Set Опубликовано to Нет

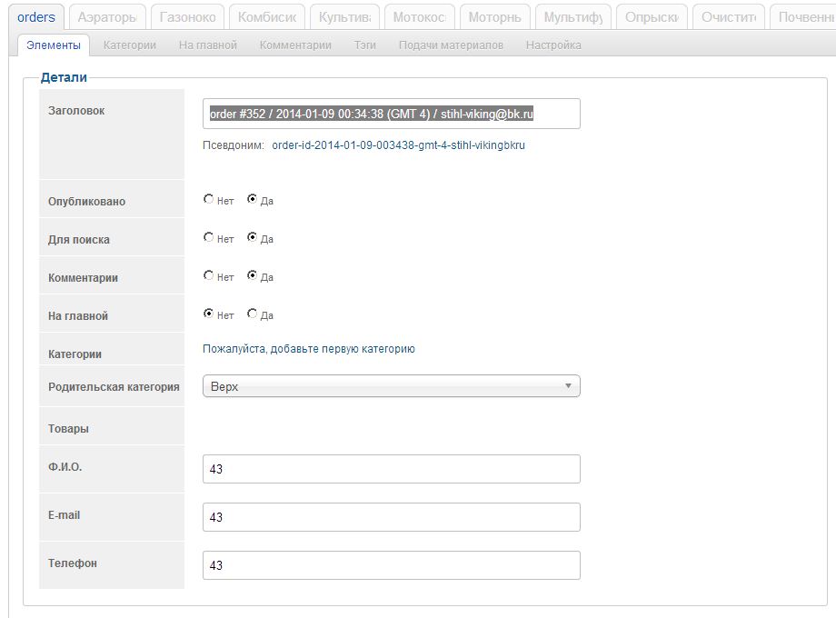pos(209,199)
